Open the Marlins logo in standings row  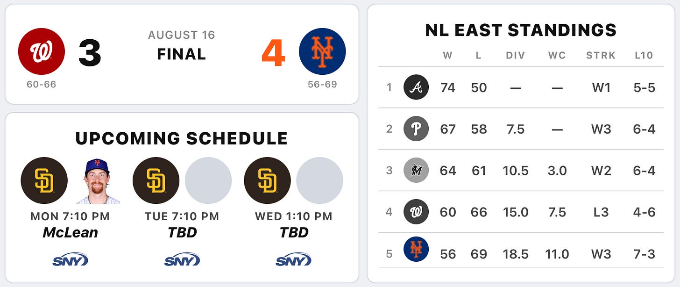coord(416,170)
